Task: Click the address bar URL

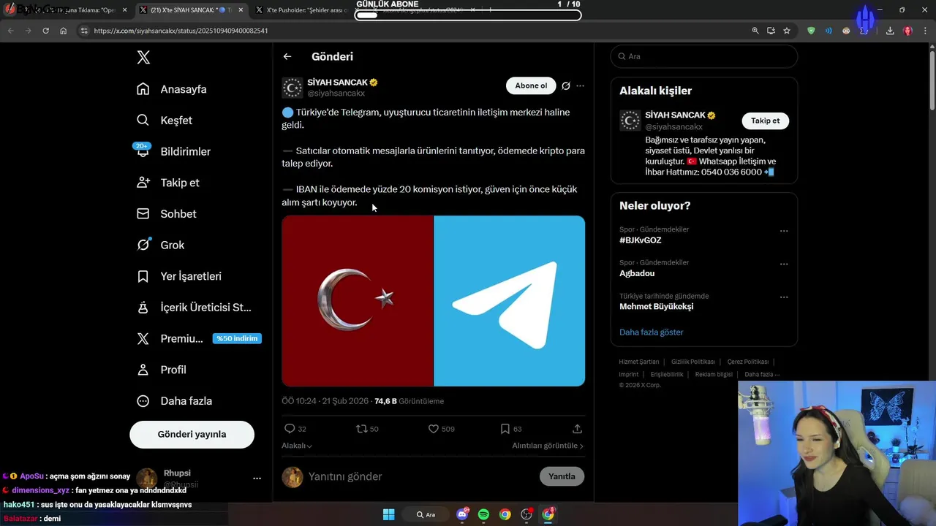Action: (x=181, y=31)
